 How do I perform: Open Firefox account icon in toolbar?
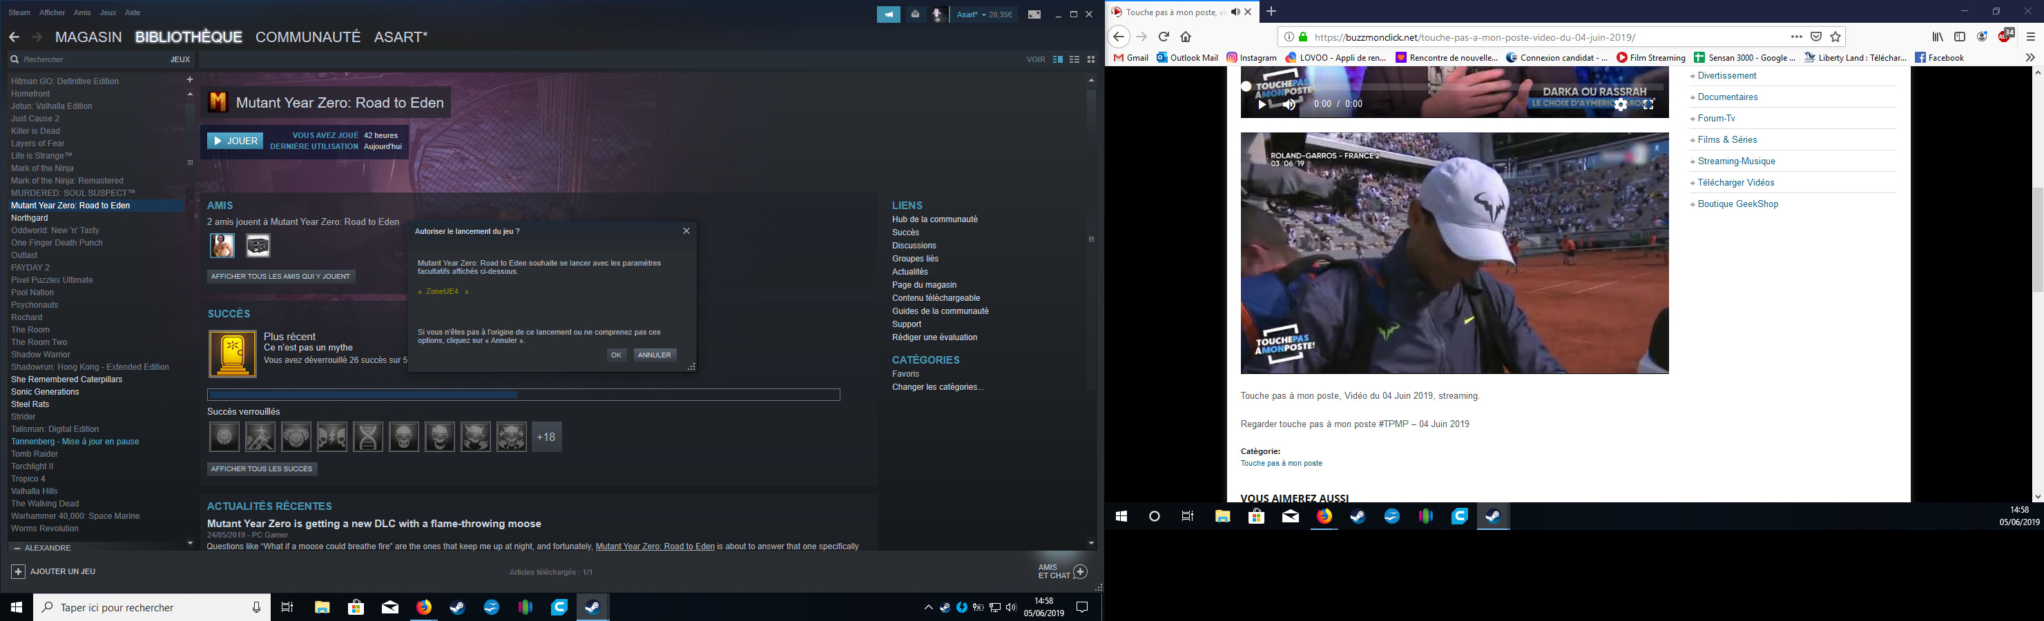pos(1981,37)
